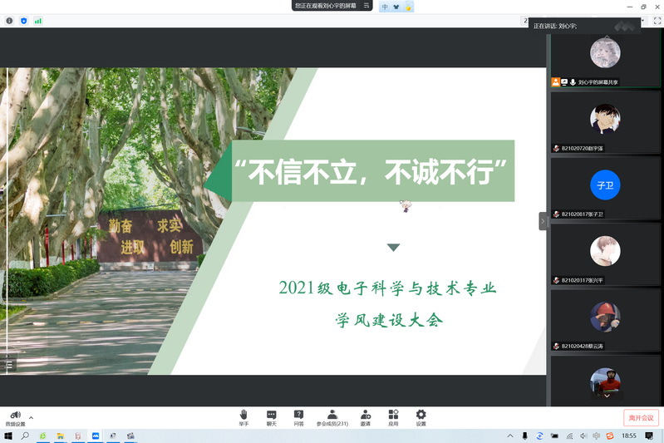Click the red 离开会议 leave button
Image resolution: width=664 pixels, height=443 pixels.
641,417
